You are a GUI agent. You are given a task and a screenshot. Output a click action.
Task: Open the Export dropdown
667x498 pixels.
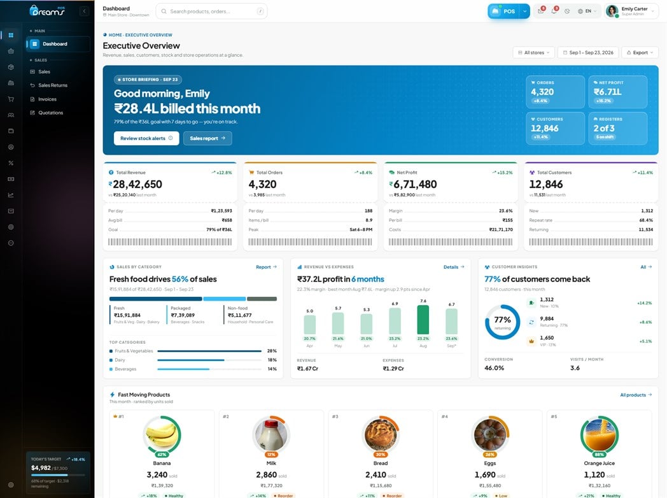640,52
